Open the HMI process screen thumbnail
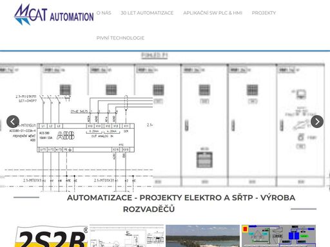330x247 pixels. [278, 236]
